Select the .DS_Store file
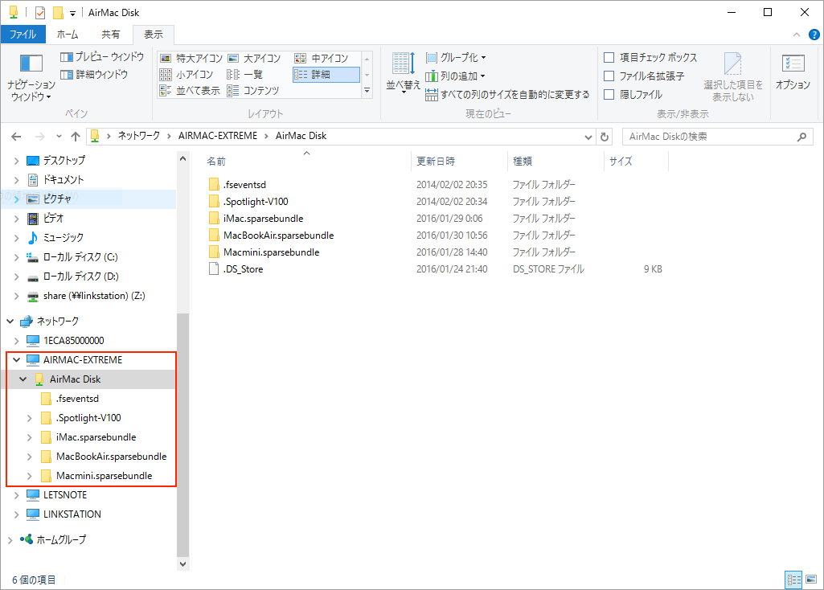The height and width of the screenshot is (590, 824). click(x=244, y=269)
